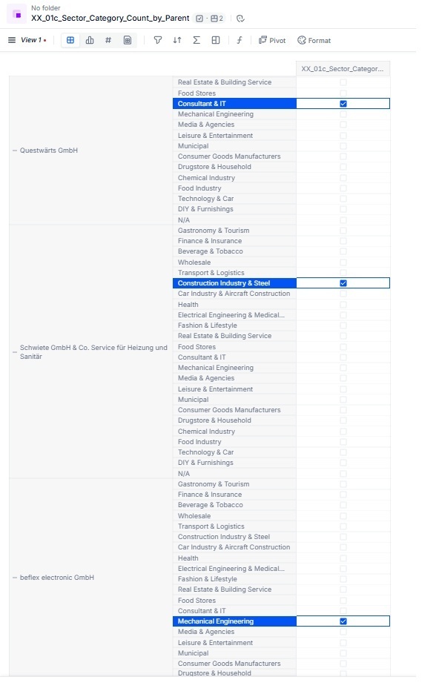Open the sort arrows tool

click(177, 41)
